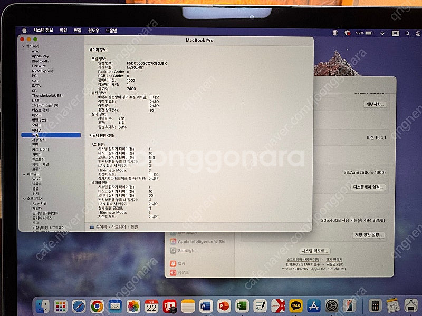Open the red X app in Dock
Image resolution: width=422 pixels, height=316 pixels.
tap(278, 306)
